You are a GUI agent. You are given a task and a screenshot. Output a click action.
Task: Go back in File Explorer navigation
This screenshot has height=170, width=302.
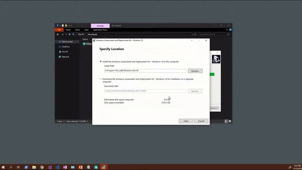click(x=58, y=34)
